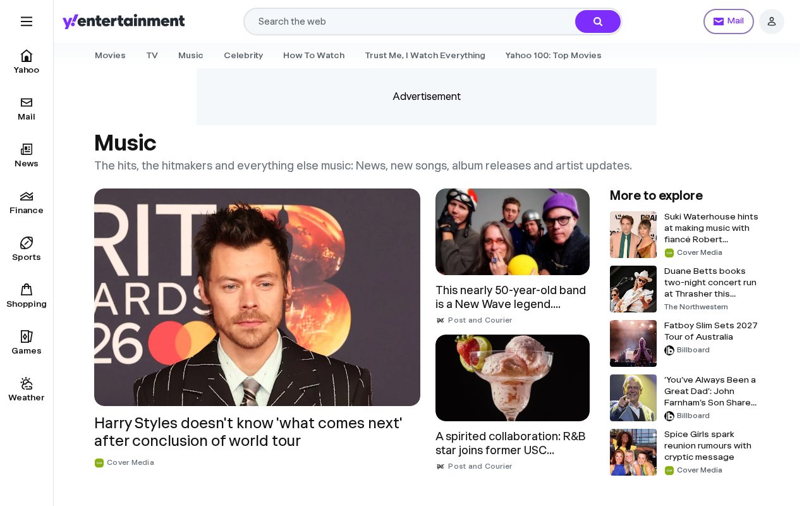The height and width of the screenshot is (506, 809).
Task: Open Trust Me, I Watch Everything tab
Action: coord(425,56)
